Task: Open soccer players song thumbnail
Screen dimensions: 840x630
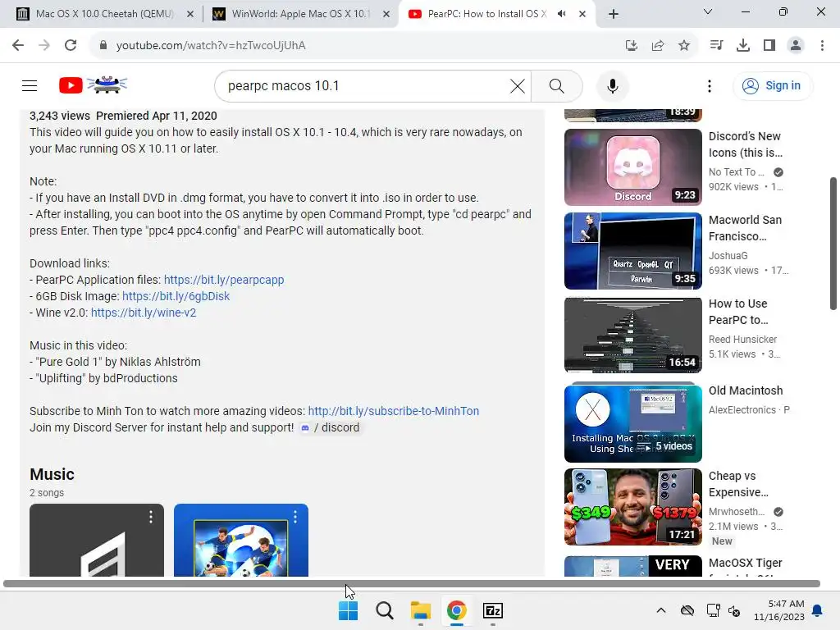Action: 241,540
